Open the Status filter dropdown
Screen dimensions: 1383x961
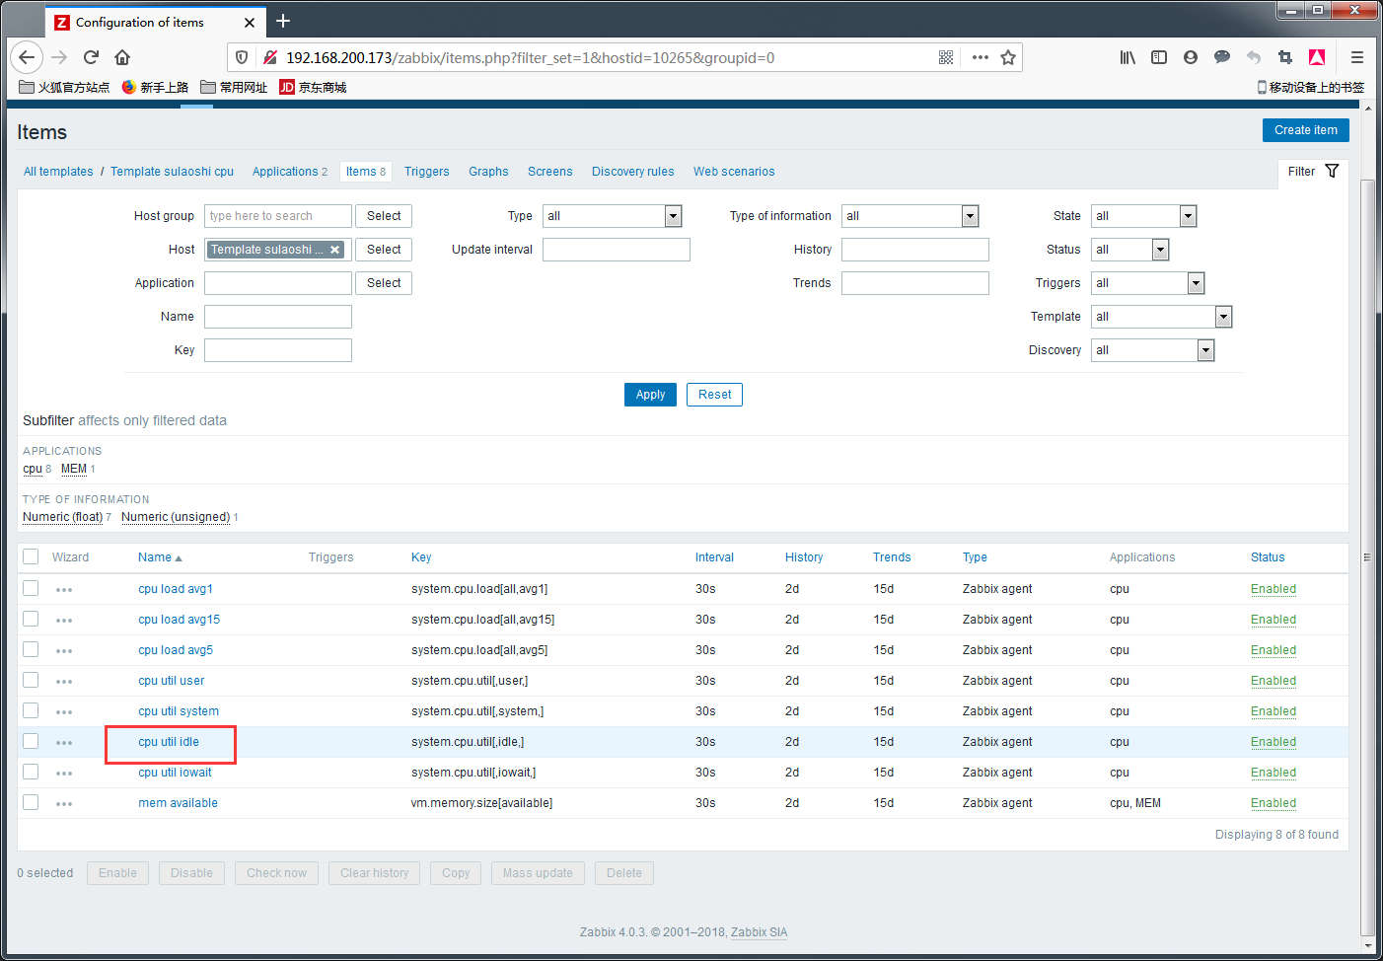pyautogui.click(x=1130, y=250)
